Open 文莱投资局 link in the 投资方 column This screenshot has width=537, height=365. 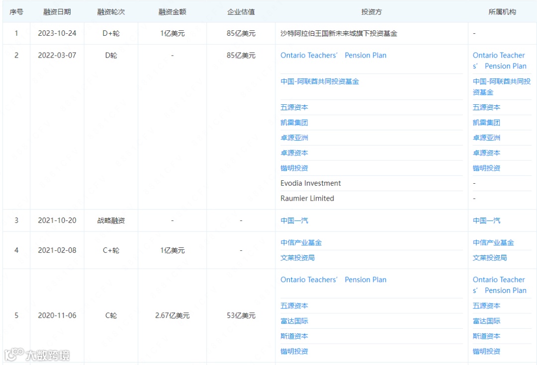[x=298, y=258]
